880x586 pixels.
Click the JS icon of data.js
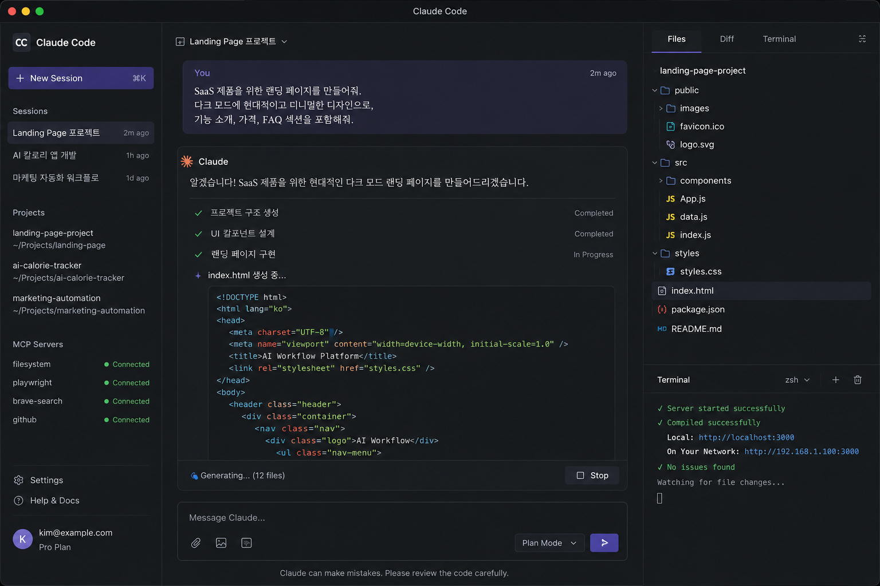(x=670, y=217)
